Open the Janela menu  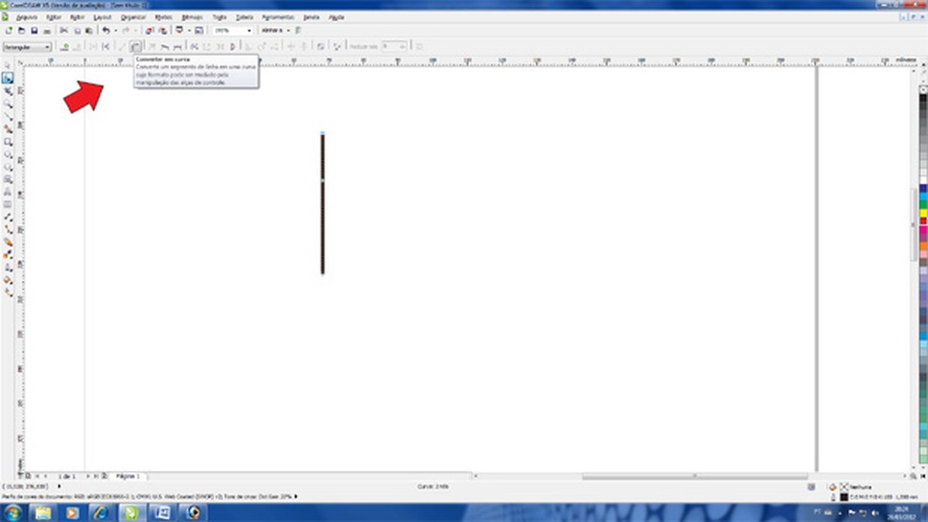311,17
